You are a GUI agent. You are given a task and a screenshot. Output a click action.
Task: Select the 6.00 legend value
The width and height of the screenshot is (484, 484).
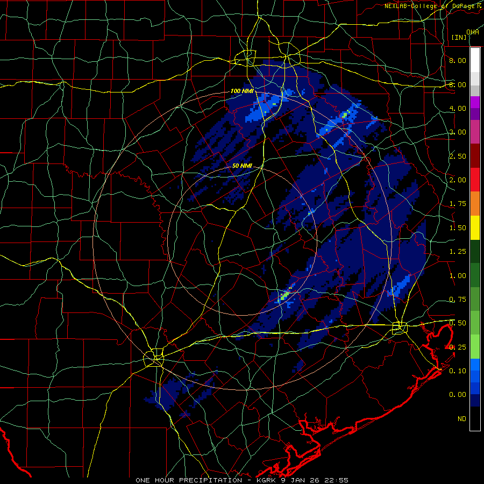[x=458, y=84]
